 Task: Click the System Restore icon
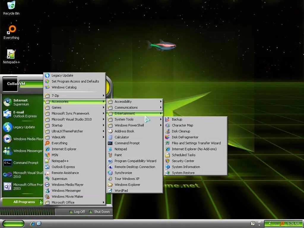(167, 173)
